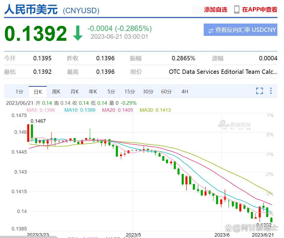The width and height of the screenshot is (284, 238).
Task: Switch to the 60分 chart tab
Action: point(166,92)
